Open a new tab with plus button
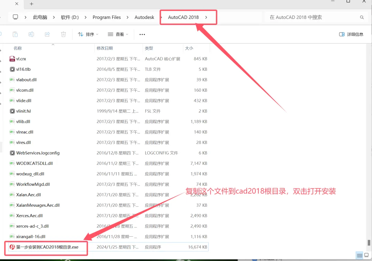 [32, 4]
